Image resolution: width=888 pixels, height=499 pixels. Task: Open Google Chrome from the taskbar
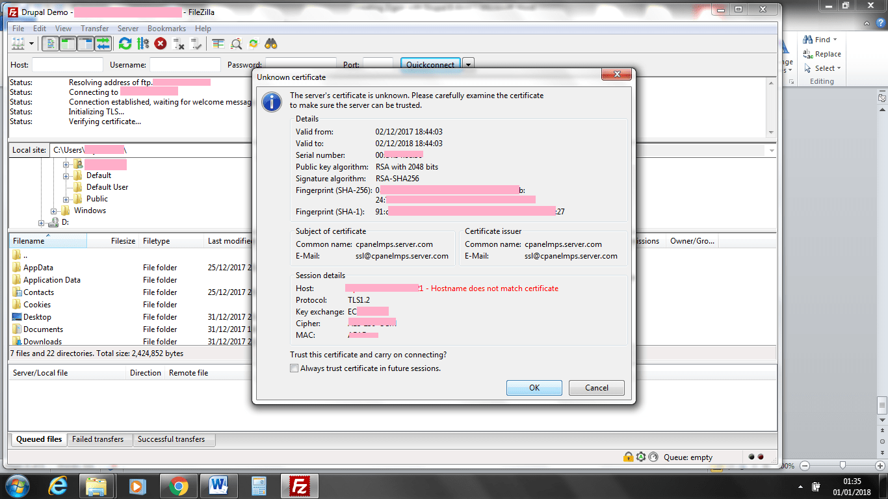(179, 485)
